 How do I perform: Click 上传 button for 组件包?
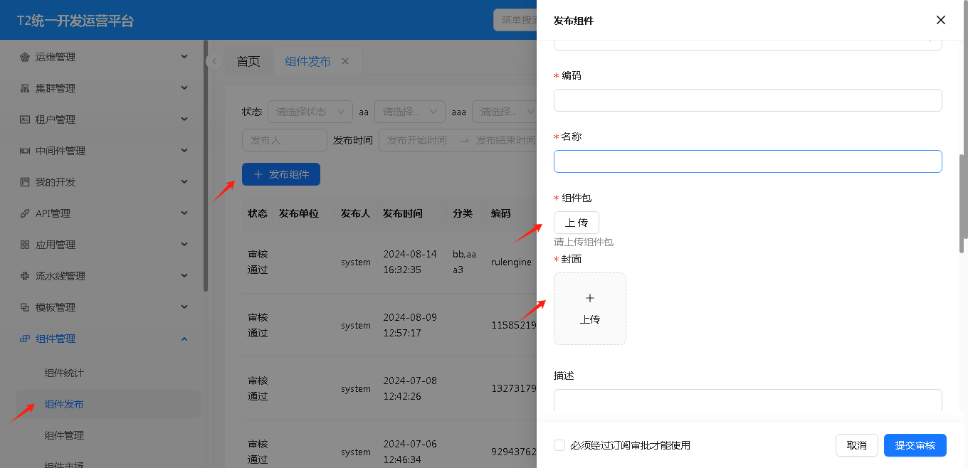tap(577, 223)
